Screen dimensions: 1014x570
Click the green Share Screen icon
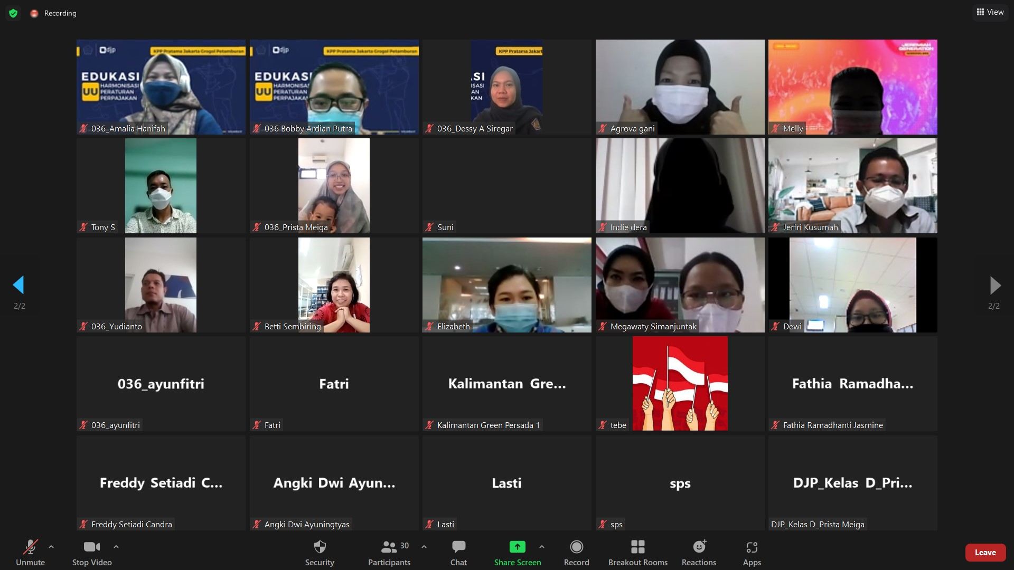(x=517, y=547)
